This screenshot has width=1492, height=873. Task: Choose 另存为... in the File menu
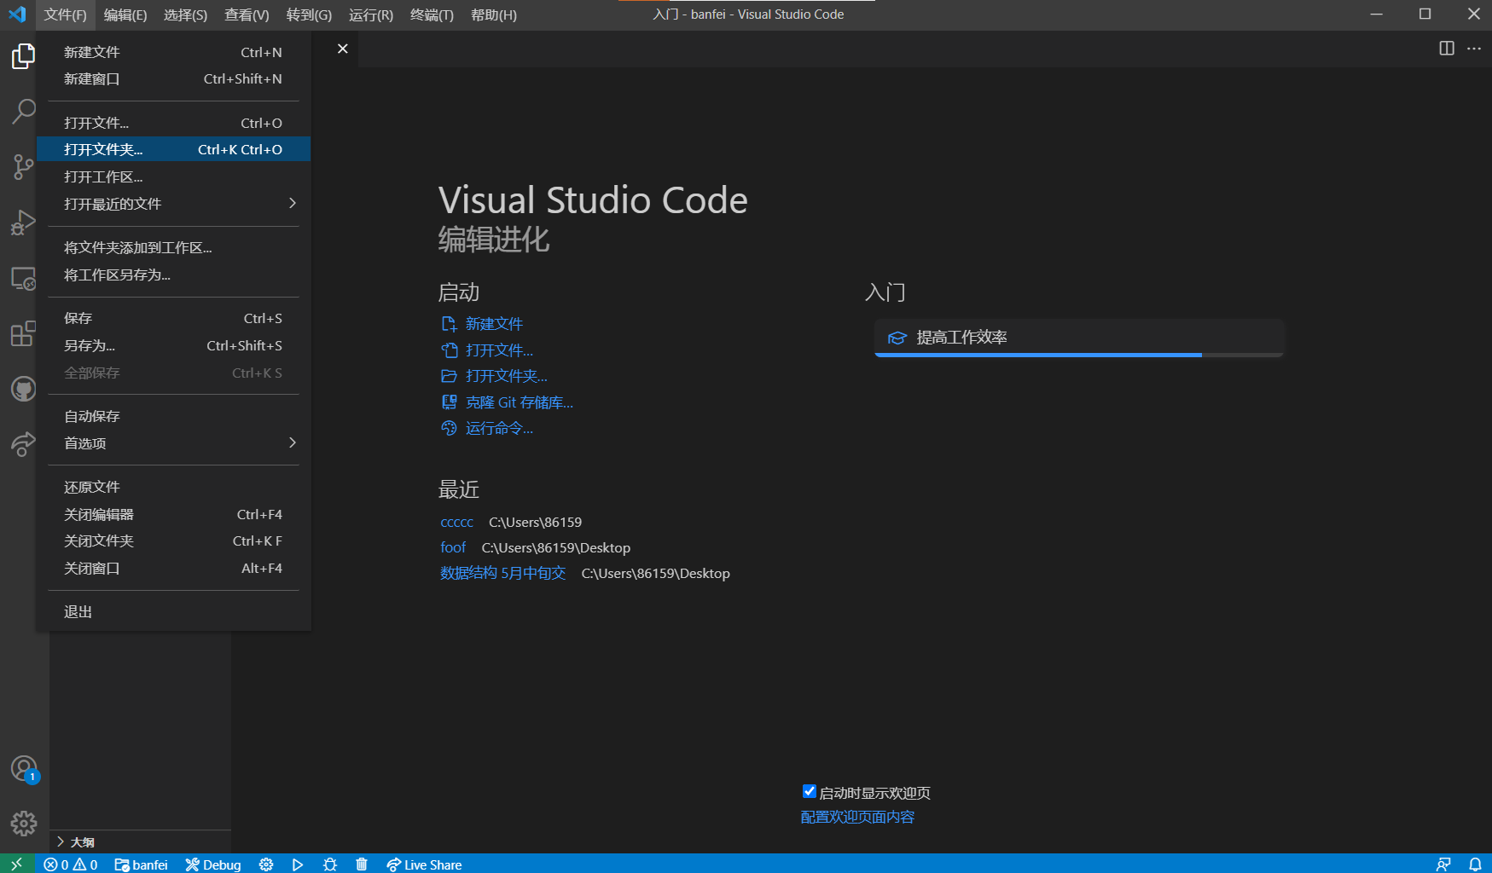[x=173, y=345]
